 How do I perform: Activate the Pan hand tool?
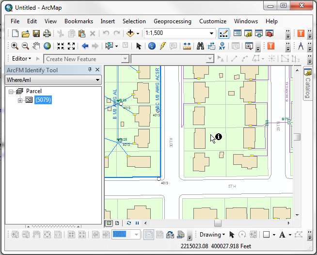[x=36, y=46]
